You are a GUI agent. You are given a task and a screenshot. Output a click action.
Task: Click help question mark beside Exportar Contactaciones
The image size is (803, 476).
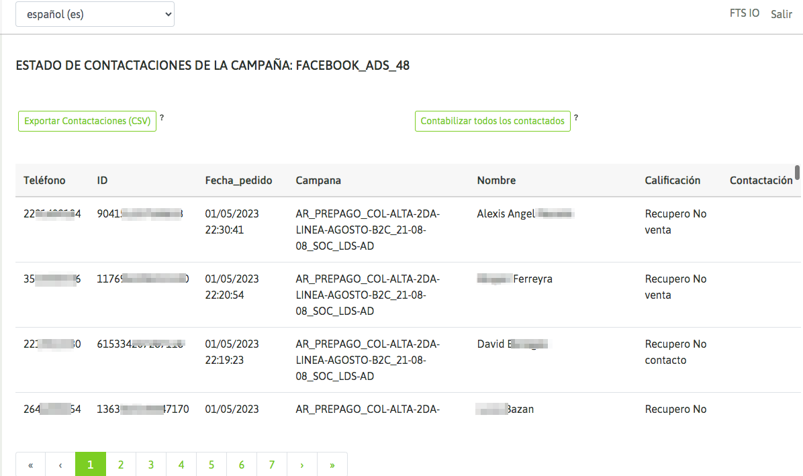click(x=162, y=118)
